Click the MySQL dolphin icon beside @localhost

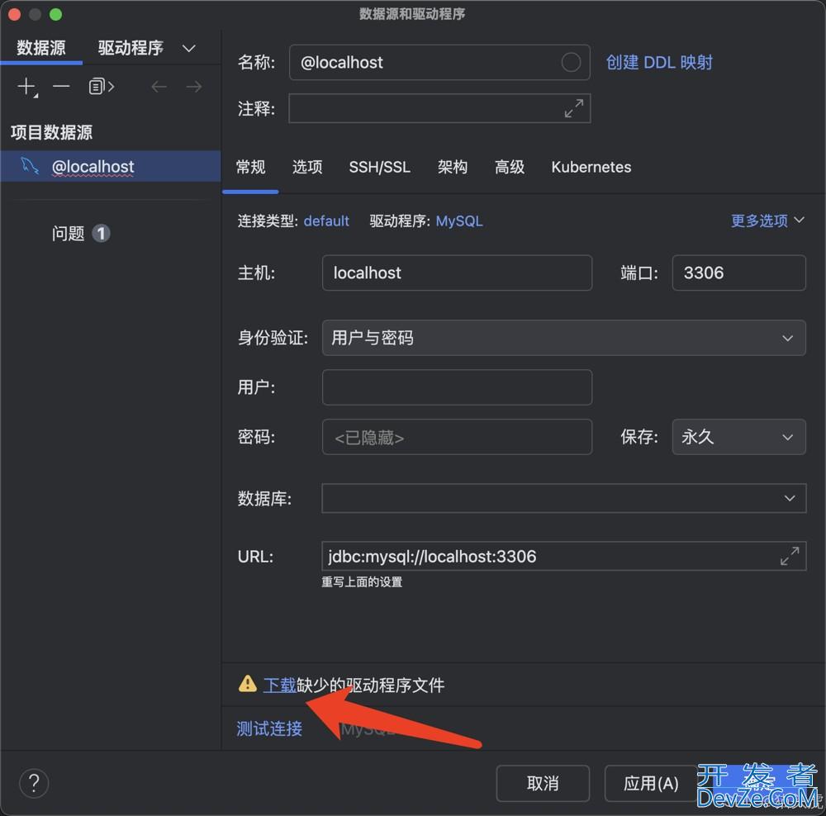tap(30, 166)
